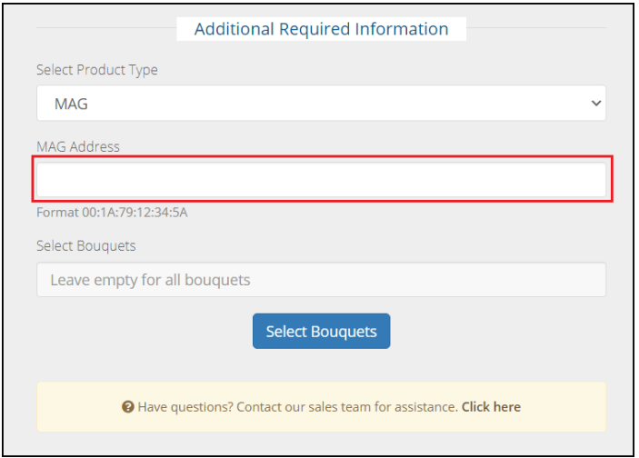Click the question mark help icon
Image resolution: width=639 pixels, height=458 pixels.
click(x=128, y=407)
